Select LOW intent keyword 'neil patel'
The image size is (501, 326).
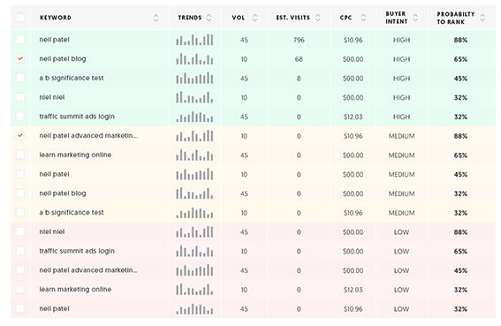tap(54, 308)
